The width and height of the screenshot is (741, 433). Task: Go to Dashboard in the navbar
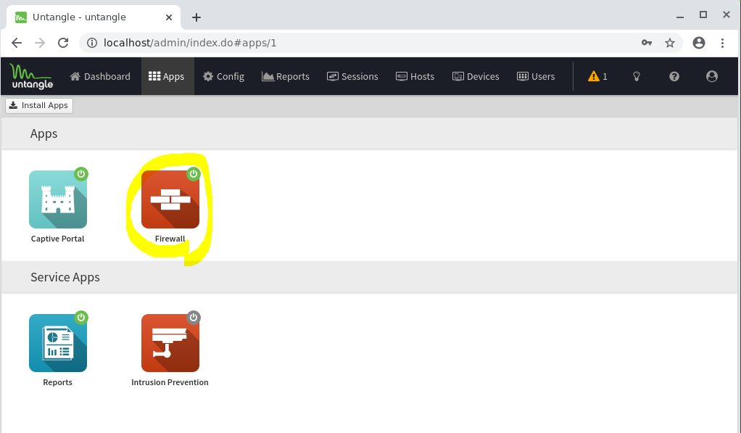click(100, 76)
